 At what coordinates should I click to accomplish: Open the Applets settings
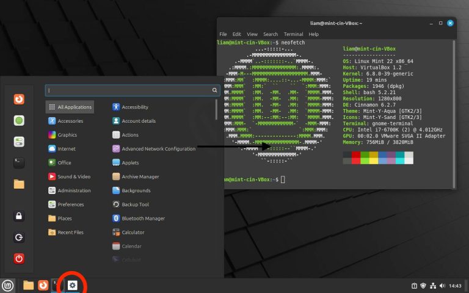coord(126,162)
